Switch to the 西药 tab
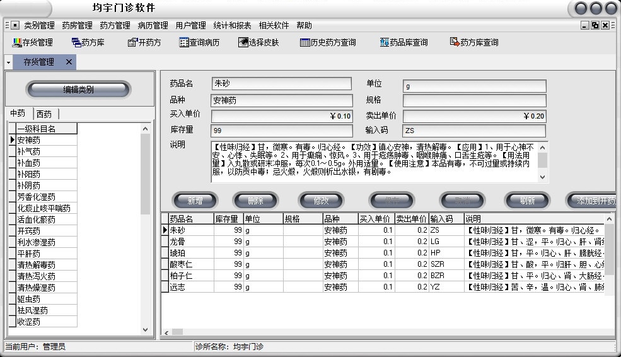Viewport: 621px width, 357px height. (44, 114)
